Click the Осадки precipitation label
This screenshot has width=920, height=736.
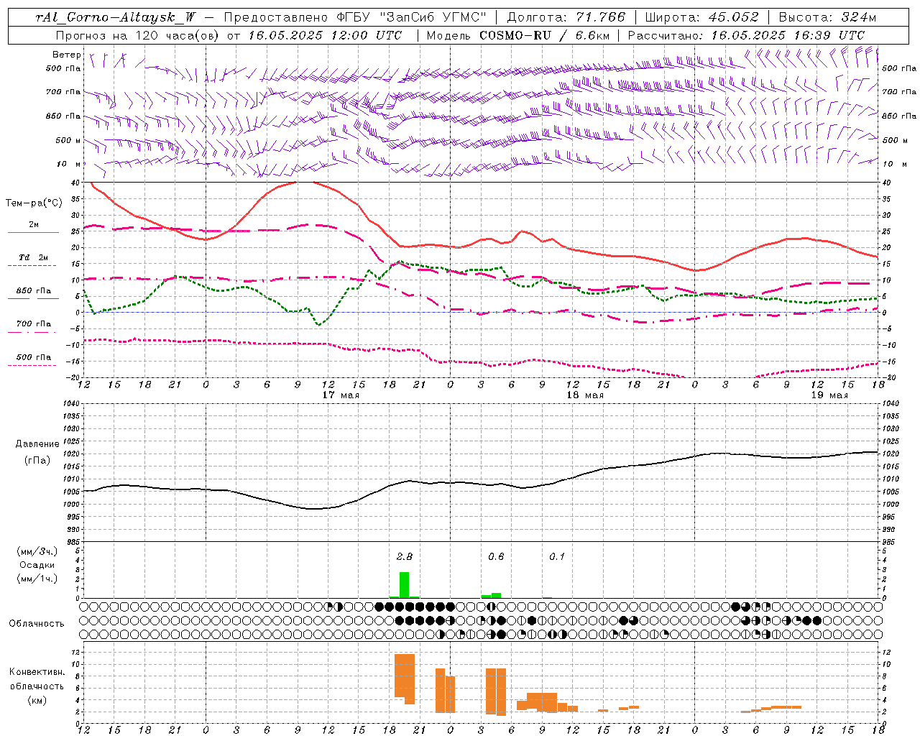[x=37, y=565]
